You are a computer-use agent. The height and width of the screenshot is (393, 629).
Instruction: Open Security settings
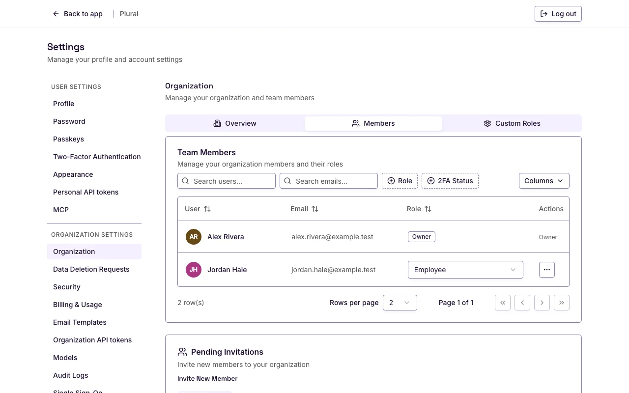[x=94, y=287]
